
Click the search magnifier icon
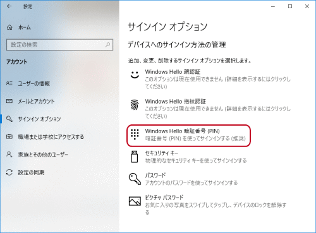107,45
